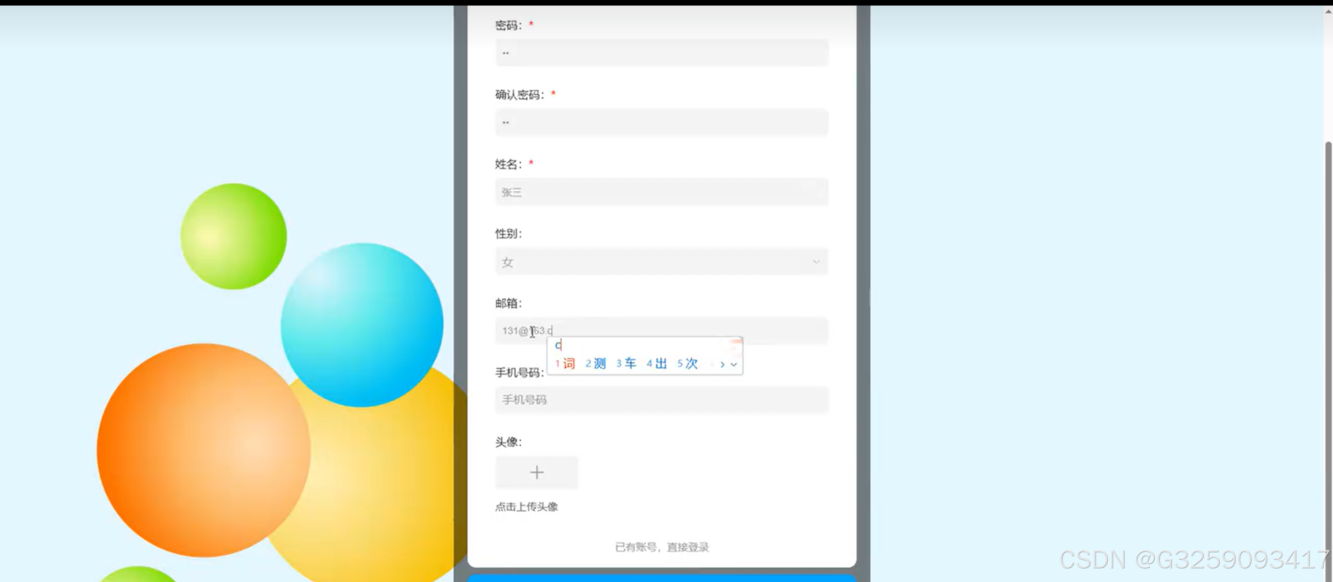The width and height of the screenshot is (1333, 582).
Task: Click the password (密码) input field
Action: tap(661, 53)
